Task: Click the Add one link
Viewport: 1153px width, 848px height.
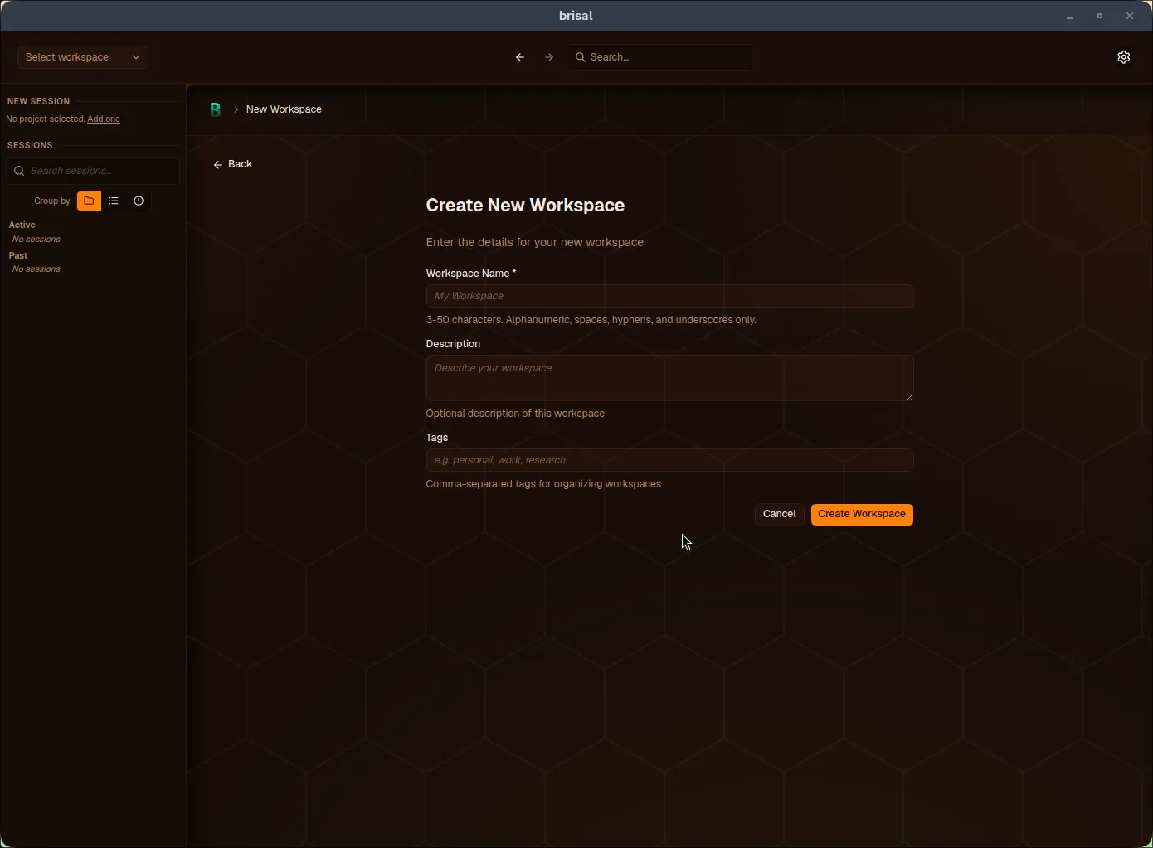Action: (104, 119)
